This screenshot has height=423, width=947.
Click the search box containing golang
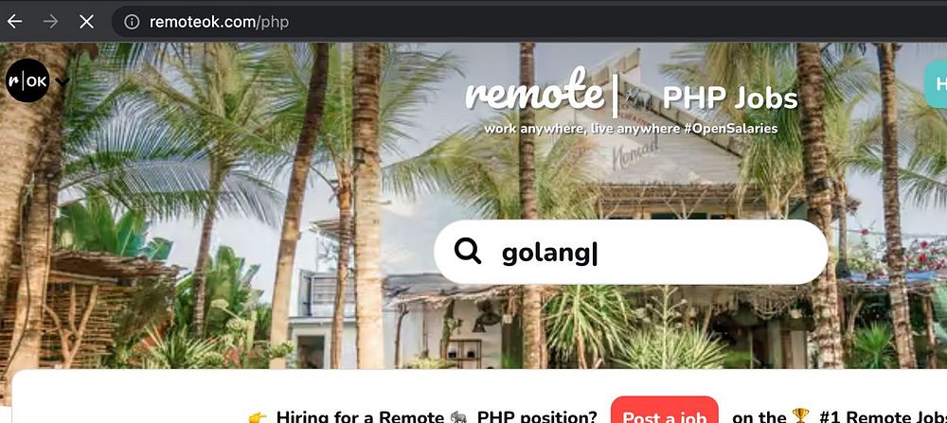631,253
